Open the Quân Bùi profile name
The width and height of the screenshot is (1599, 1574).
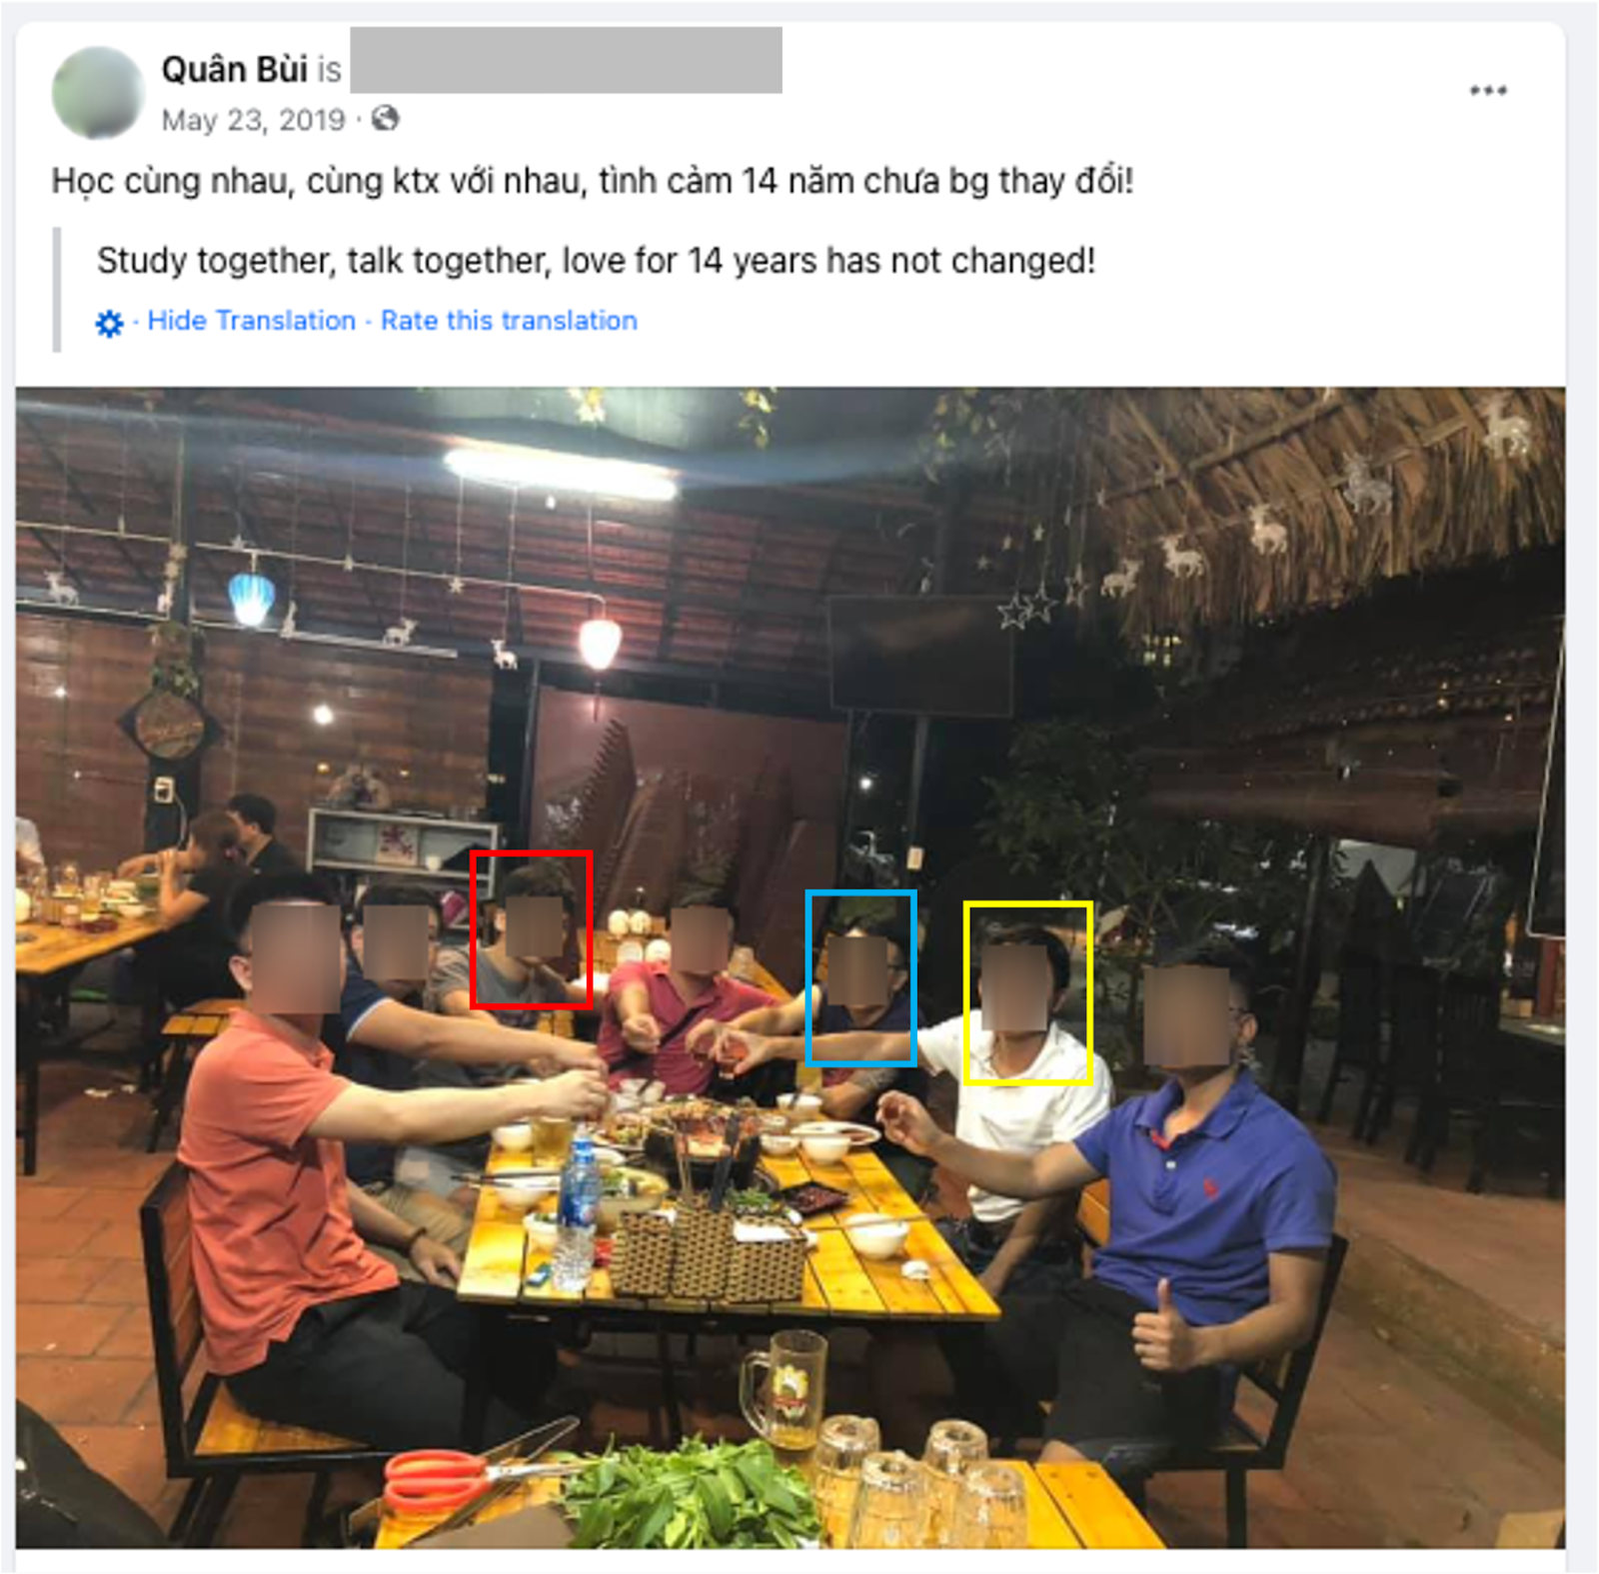coord(235,69)
